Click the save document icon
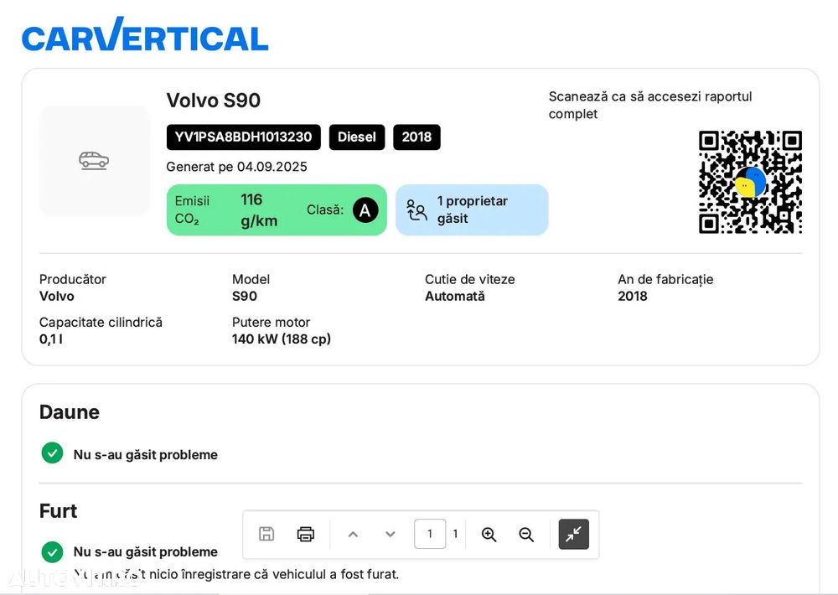Screen dimensions: 838x595 coord(266,534)
